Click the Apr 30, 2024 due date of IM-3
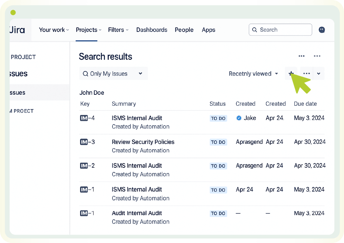Viewport: 344px width, 243px height. coord(310,142)
